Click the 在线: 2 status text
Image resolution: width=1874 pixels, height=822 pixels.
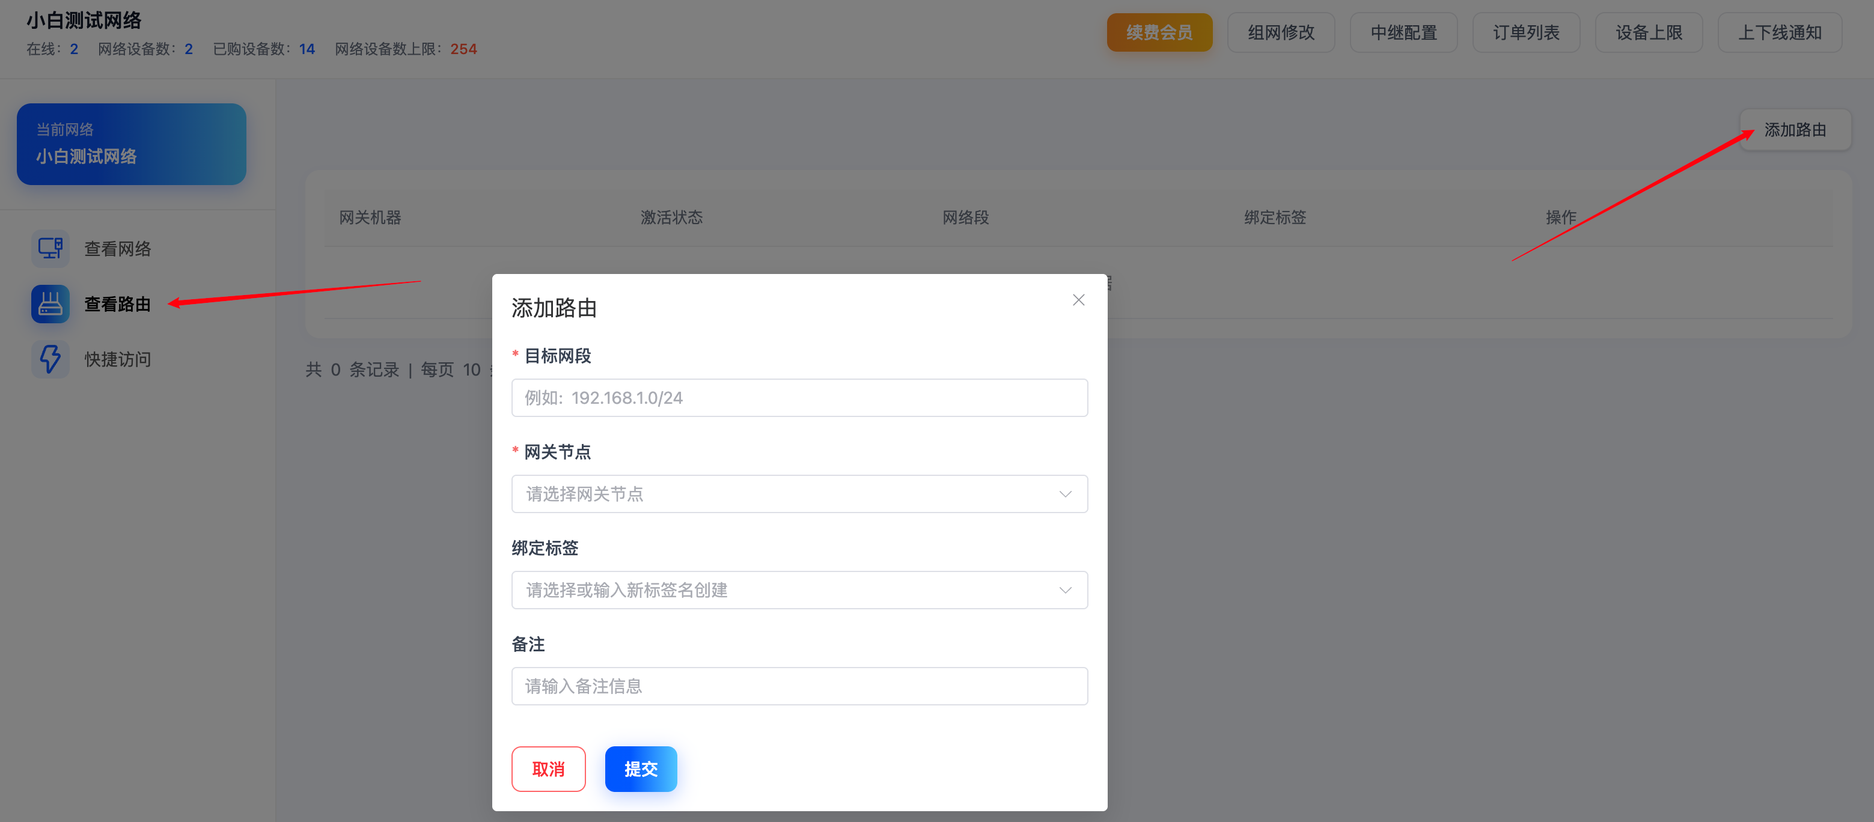point(52,49)
